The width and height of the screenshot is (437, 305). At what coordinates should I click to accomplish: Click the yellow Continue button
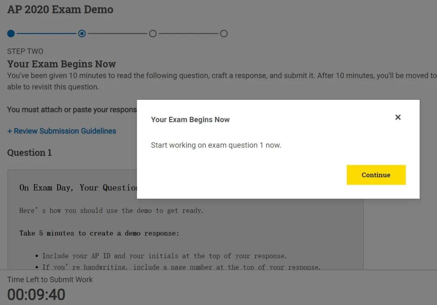[x=376, y=175]
